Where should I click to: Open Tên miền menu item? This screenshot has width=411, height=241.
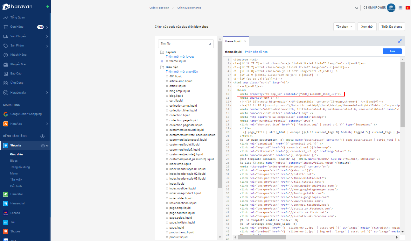[16, 180]
